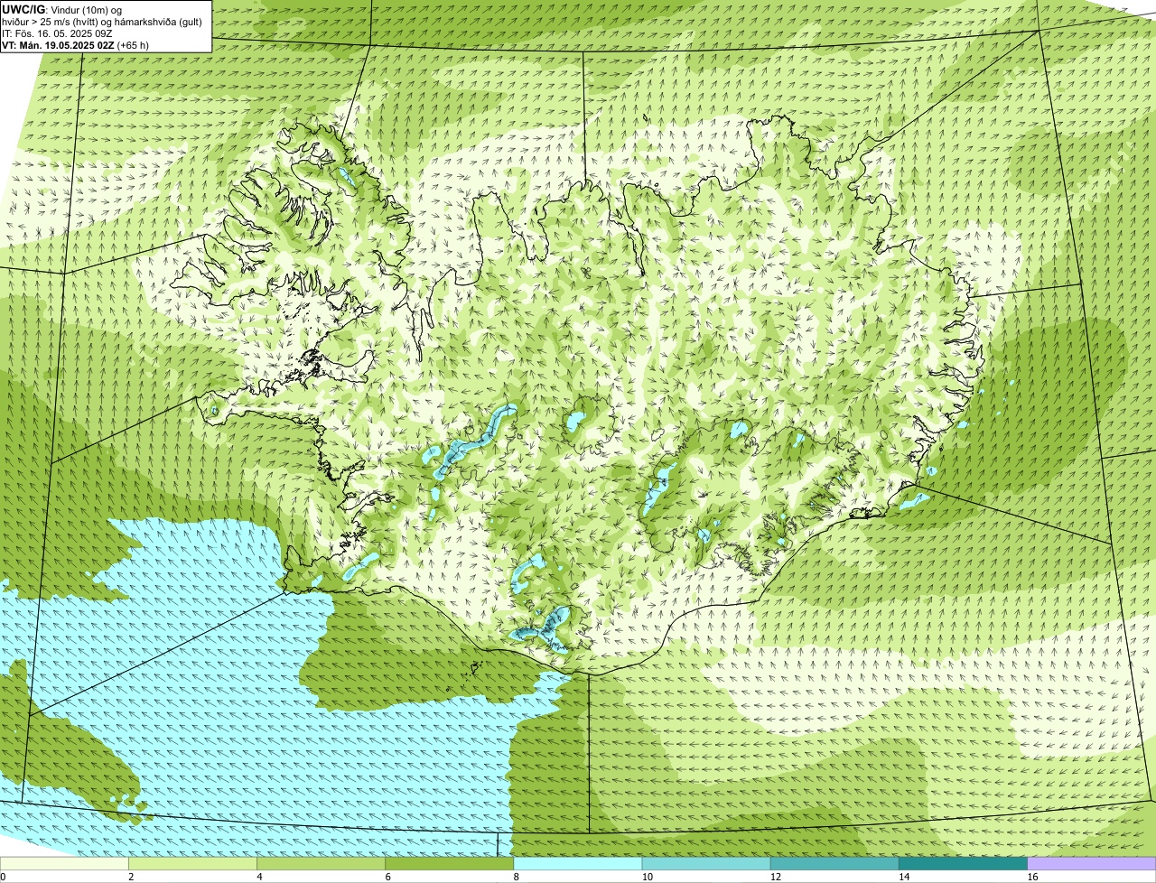The width and height of the screenshot is (1156, 883).
Task: Click the legend value label "16"
Action: click(x=1031, y=877)
